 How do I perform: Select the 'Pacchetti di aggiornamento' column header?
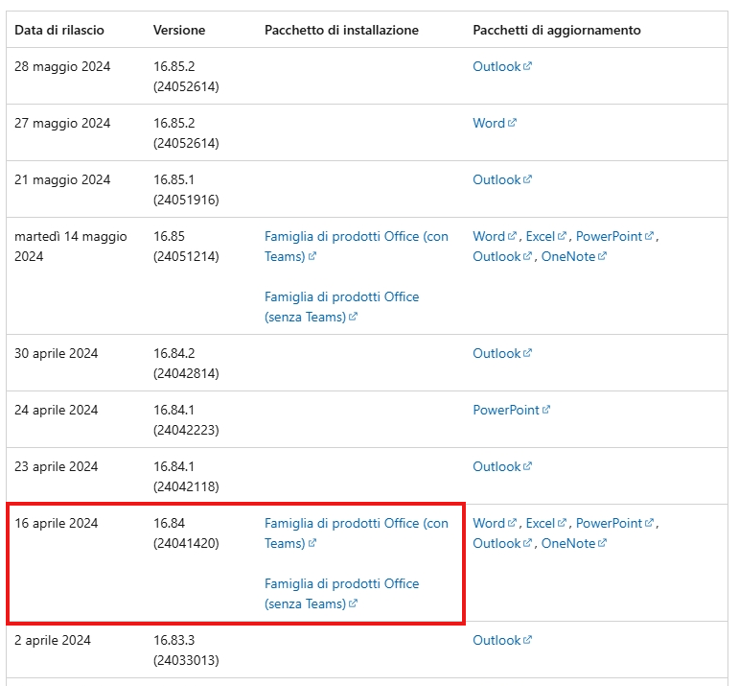[557, 30]
